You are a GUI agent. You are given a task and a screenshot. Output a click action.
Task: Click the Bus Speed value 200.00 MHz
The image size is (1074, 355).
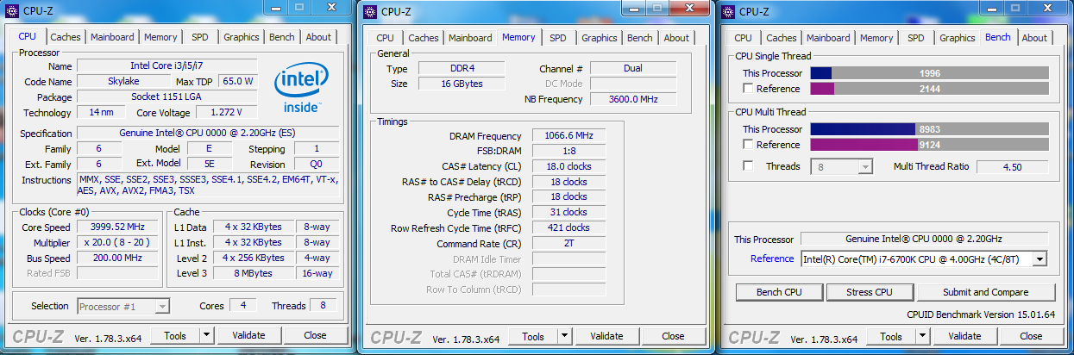click(119, 258)
